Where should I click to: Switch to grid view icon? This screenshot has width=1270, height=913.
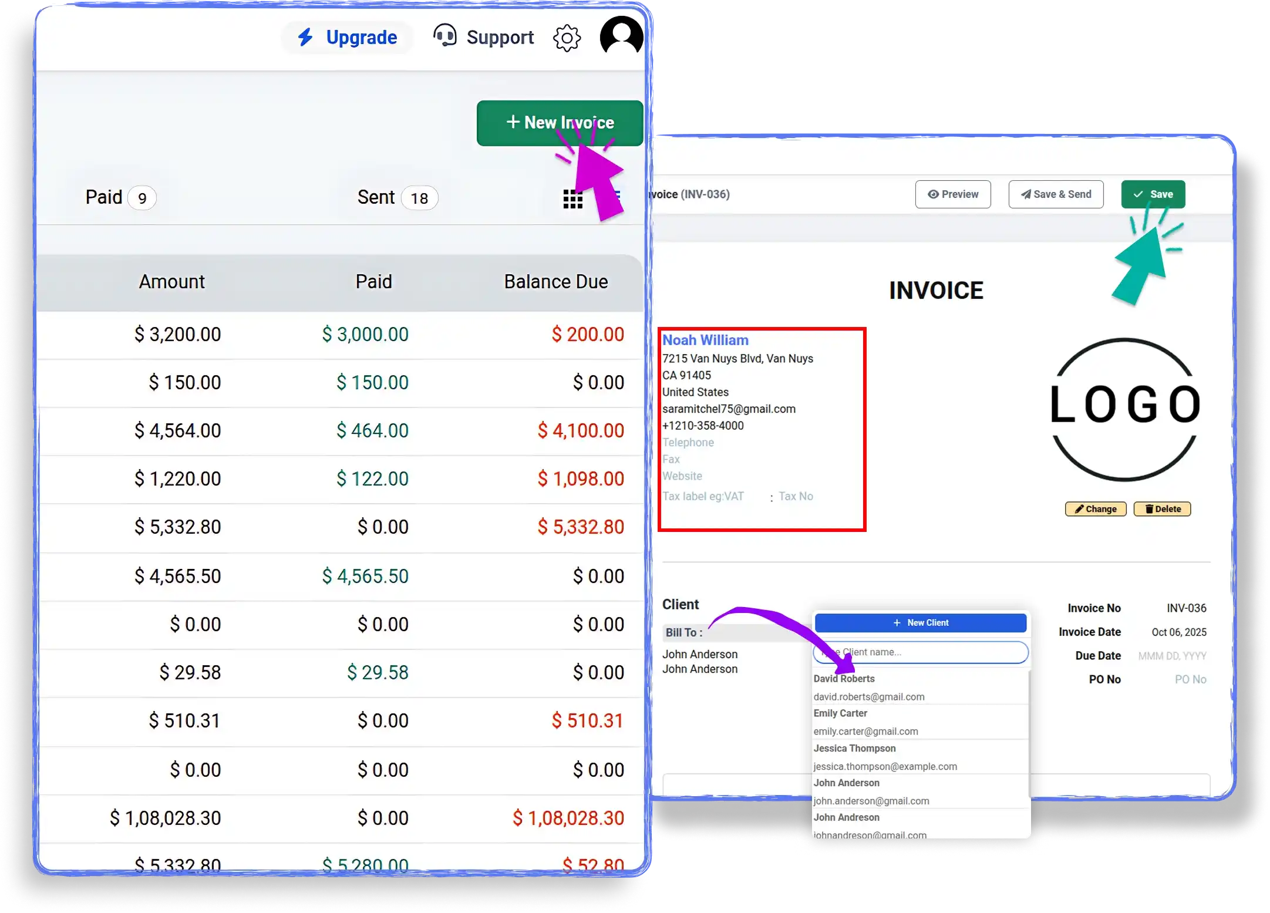572,199
